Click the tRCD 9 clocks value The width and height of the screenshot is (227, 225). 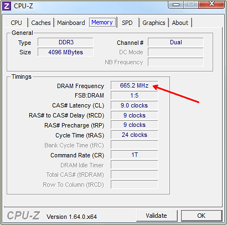(x=135, y=115)
